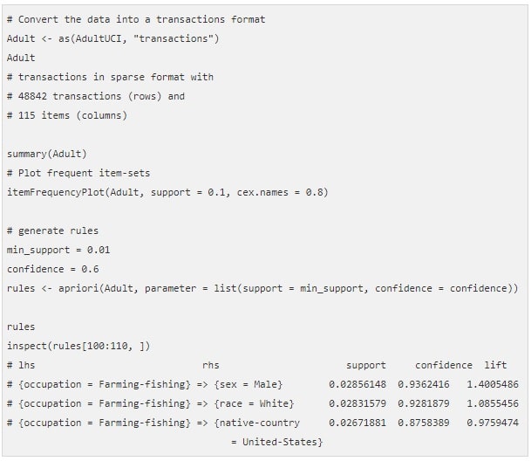Click the {sex = Male} rule row
Viewport: 531px width, 461px height.
click(262, 384)
